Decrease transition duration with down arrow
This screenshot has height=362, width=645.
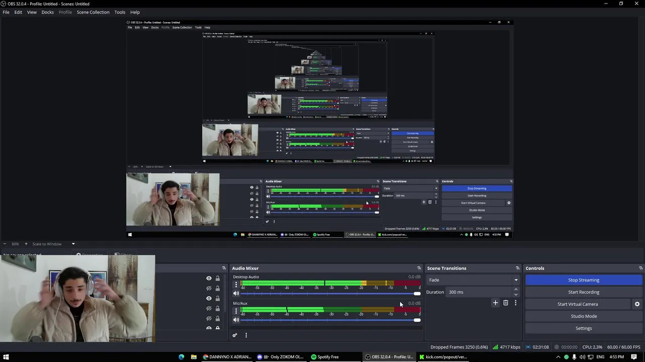(x=515, y=295)
